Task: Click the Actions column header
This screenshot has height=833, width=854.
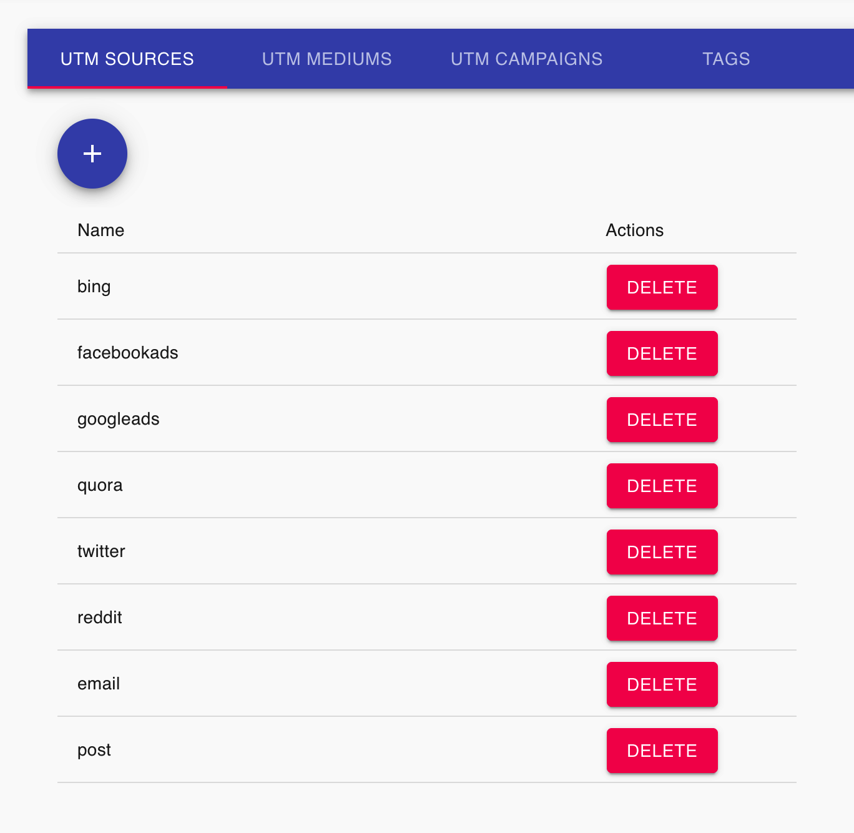Action: 634,230
